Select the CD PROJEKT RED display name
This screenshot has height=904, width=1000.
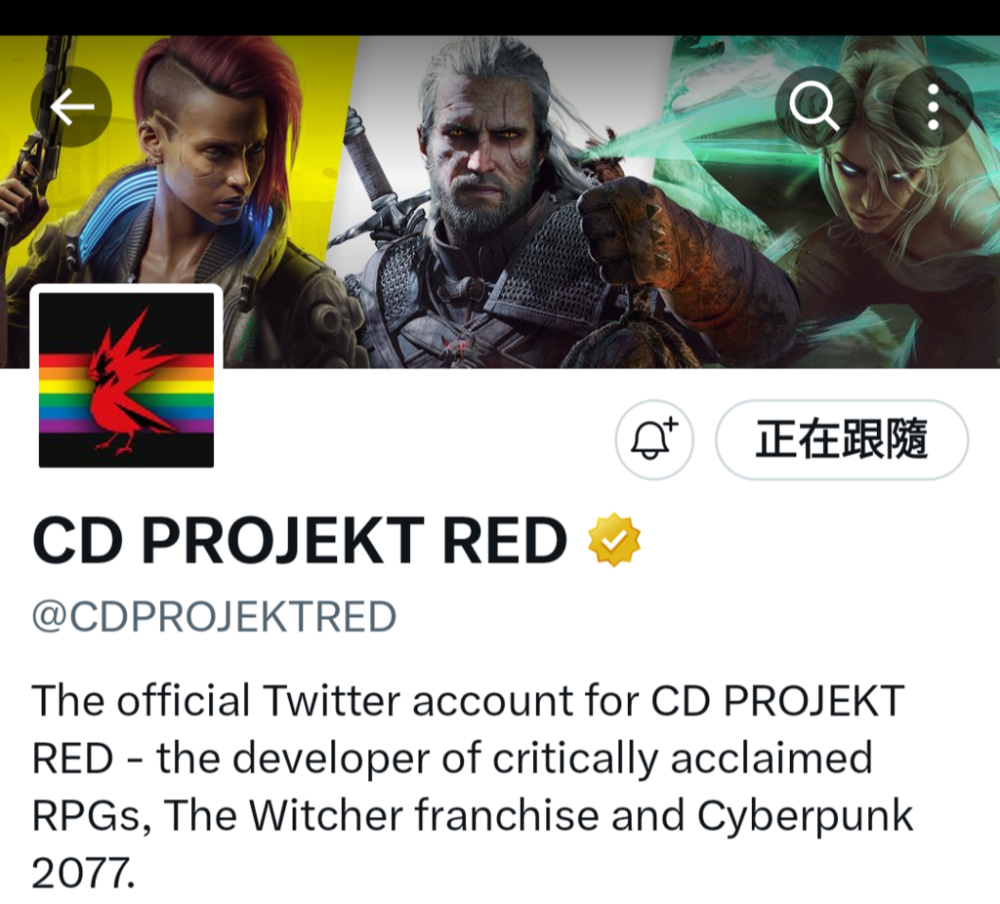[299, 541]
